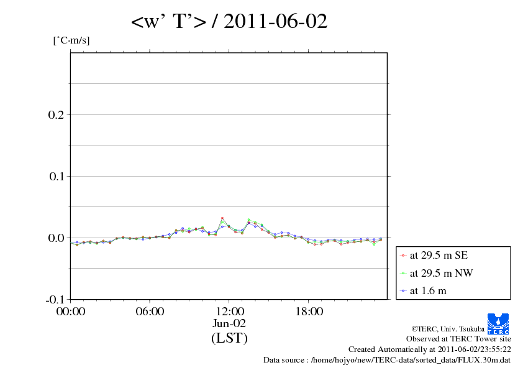Click the 00:00 x-axis time label

(70, 312)
